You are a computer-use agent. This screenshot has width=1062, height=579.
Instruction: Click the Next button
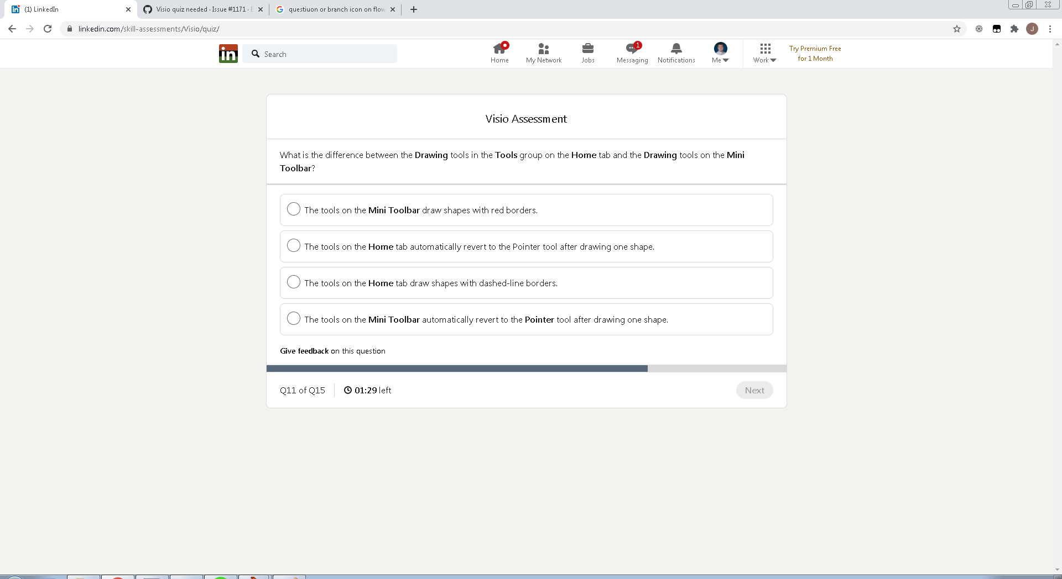pos(754,390)
